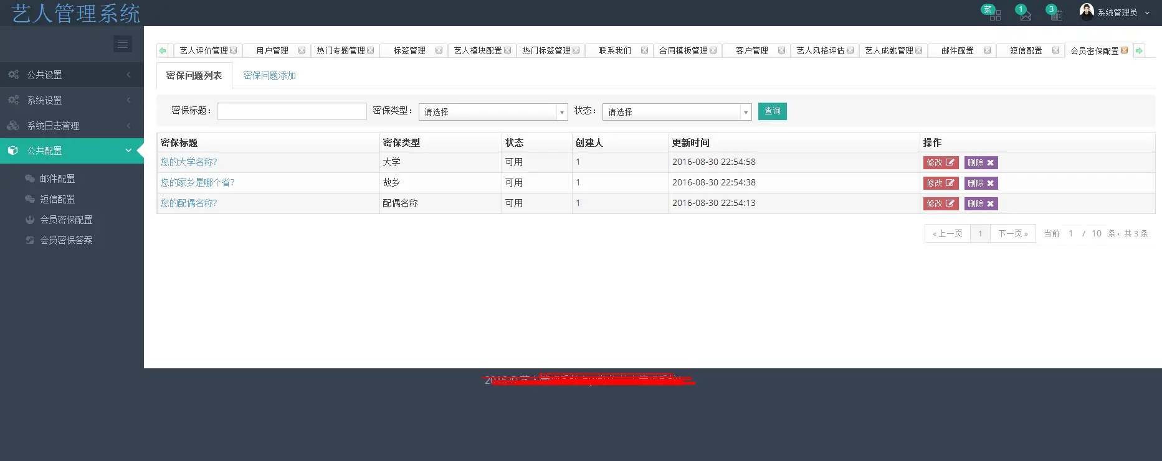Open the 您的大学名称? link
The image size is (1162, 461).
(x=189, y=162)
